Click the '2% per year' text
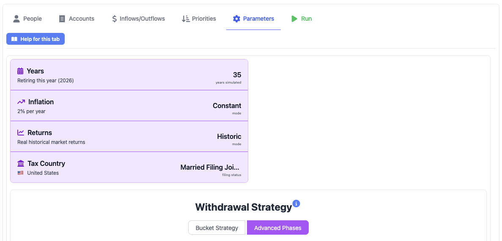This screenshot has width=502, height=241. [x=31, y=111]
